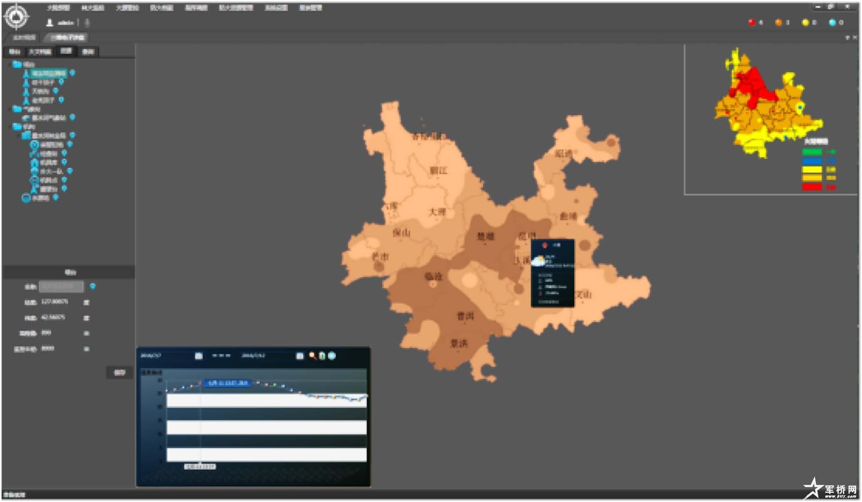This screenshot has width=862, height=502.
Task: Click the export icon beside chart magnifier
Action: (322, 356)
